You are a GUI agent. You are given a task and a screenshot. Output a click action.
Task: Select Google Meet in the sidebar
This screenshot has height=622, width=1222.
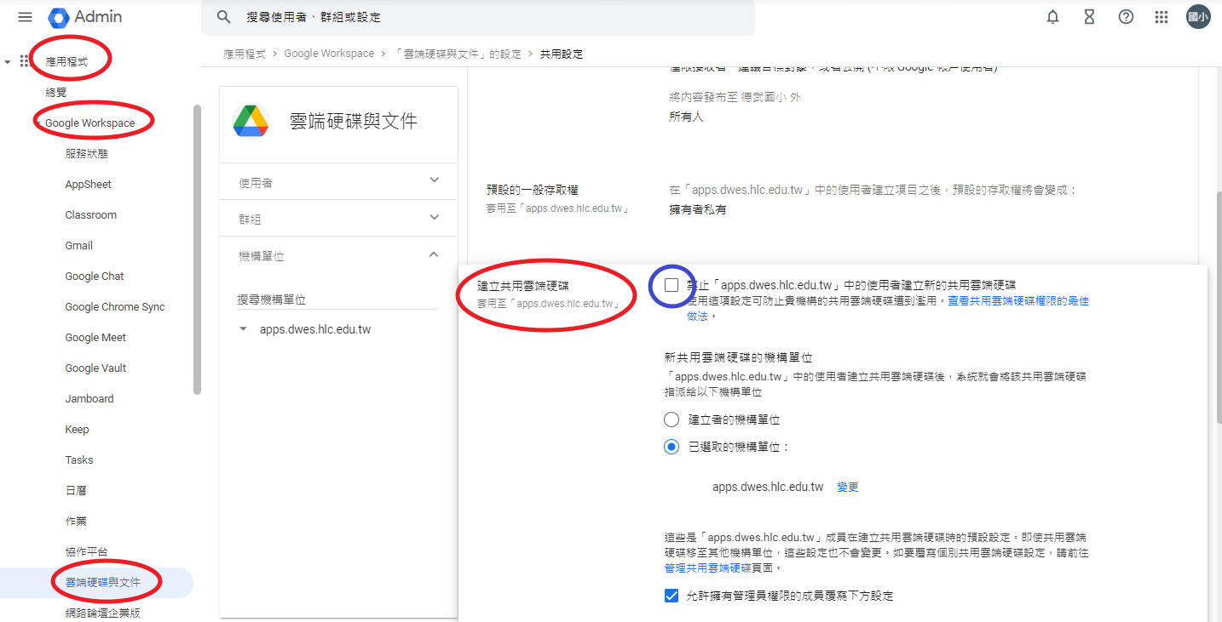95,338
